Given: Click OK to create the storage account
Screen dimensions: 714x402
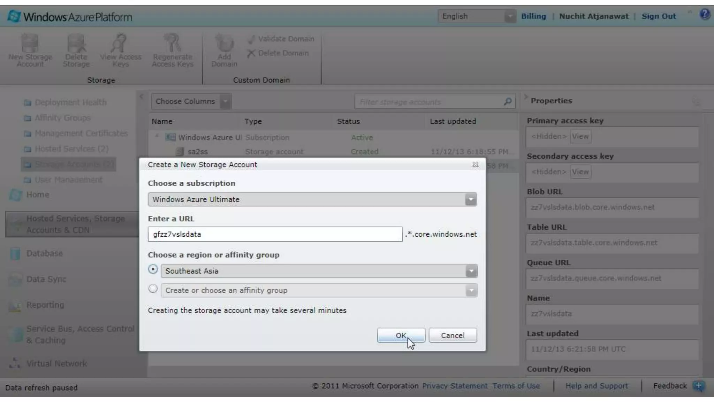Looking at the screenshot, I should tap(401, 336).
